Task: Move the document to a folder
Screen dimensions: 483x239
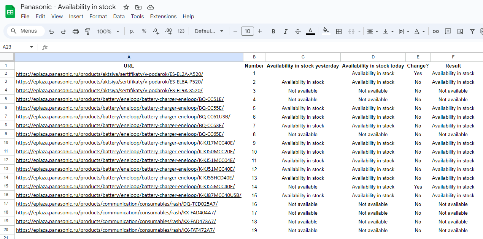Action: tap(138, 7)
